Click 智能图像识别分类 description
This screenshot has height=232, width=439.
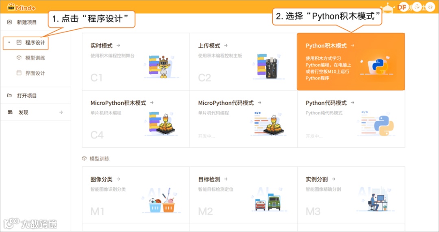[108, 189]
